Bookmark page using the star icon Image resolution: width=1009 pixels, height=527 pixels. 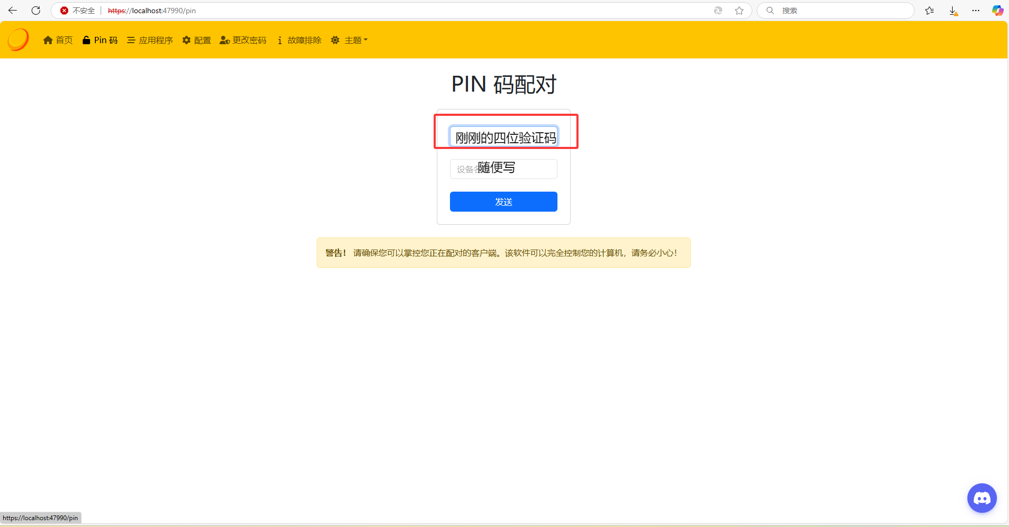pyautogui.click(x=739, y=11)
